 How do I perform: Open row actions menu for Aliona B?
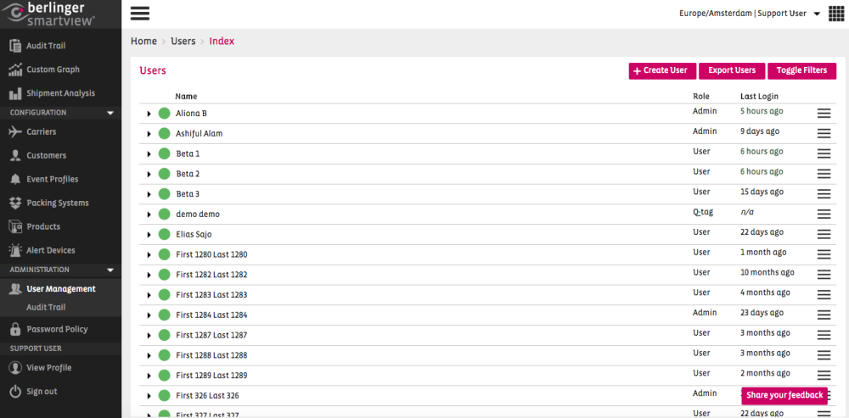click(x=824, y=113)
